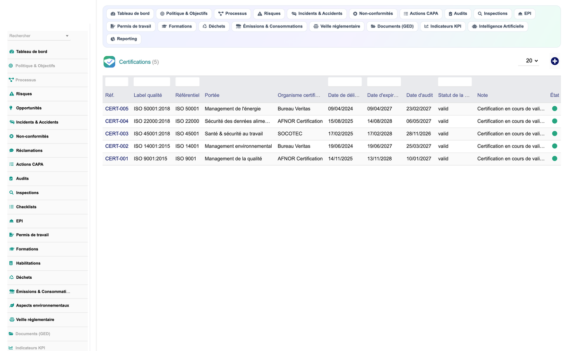The width and height of the screenshot is (567, 351).
Task: Click the Audits clipboard icon in sidebar
Action: pyautogui.click(x=11, y=179)
